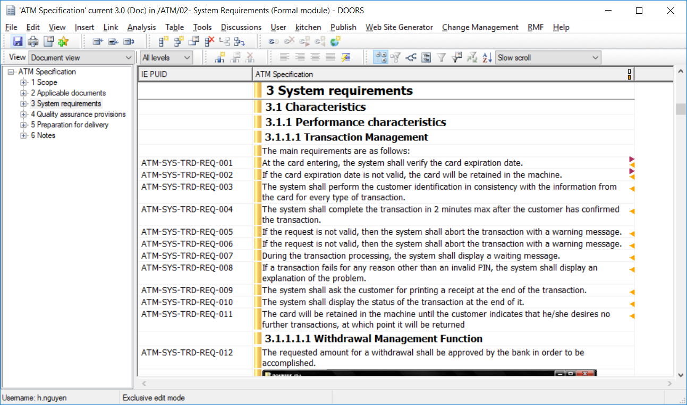Click the A-Z sort definition icon

point(487,57)
